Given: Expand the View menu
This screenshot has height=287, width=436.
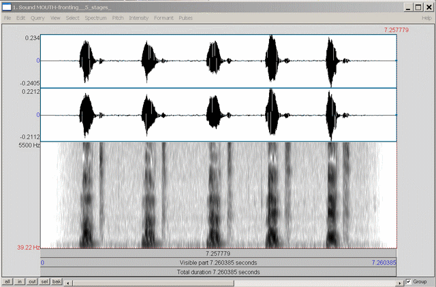Looking at the screenshot, I should click(55, 17).
